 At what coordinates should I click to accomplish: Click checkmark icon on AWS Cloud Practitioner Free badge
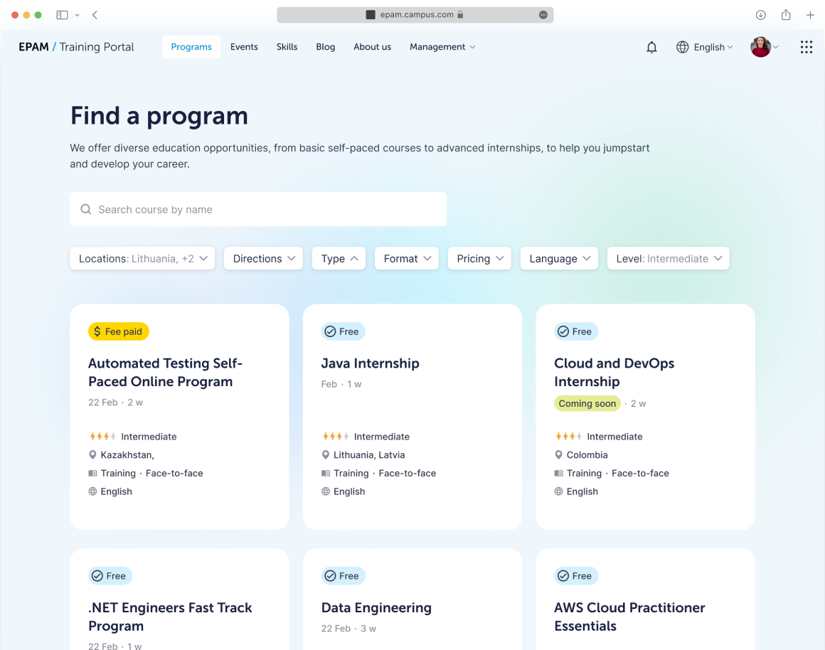coord(563,576)
